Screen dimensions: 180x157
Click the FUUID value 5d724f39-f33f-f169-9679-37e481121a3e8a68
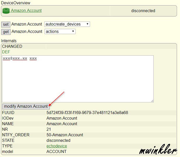point(87,112)
